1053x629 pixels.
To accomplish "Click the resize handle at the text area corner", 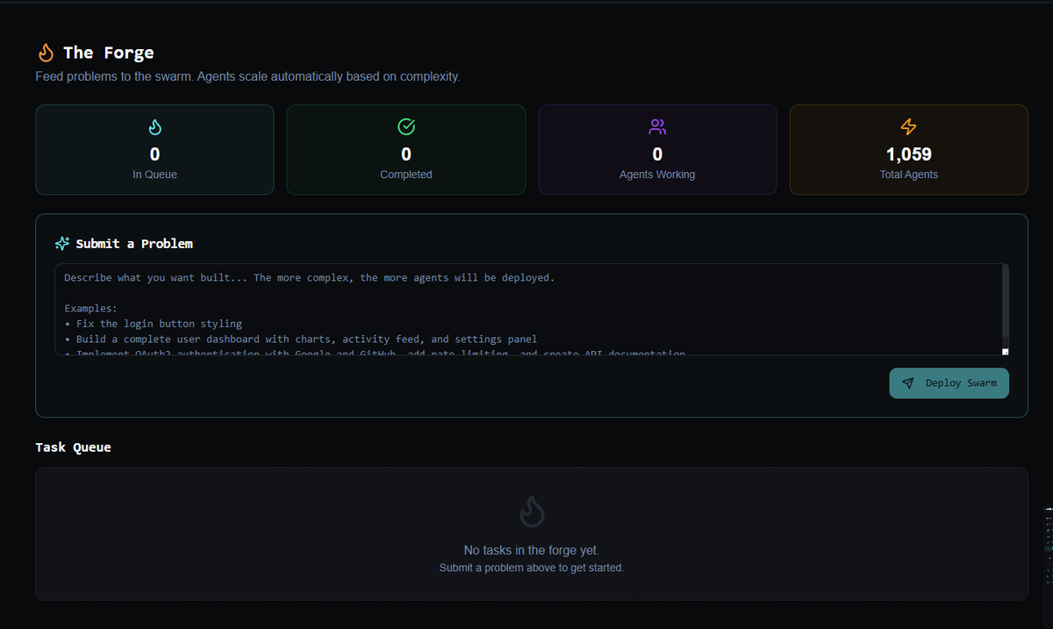I will (x=1006, y=352).
